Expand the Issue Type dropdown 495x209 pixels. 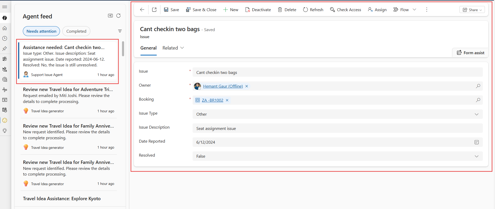click(x=476, y=114)
